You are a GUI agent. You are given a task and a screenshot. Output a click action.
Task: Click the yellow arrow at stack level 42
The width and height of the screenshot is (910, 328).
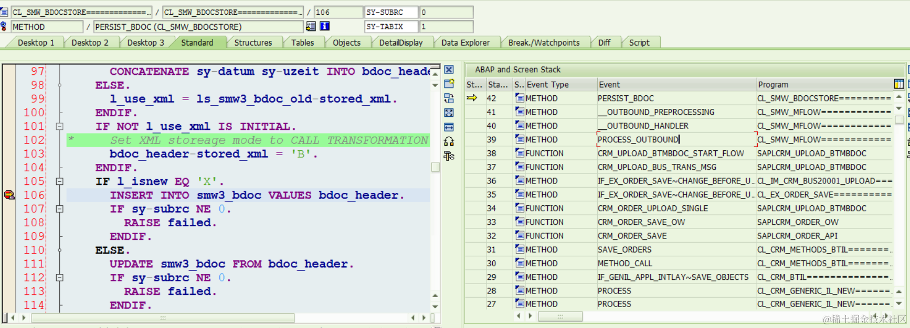click(x=472, y=98)
